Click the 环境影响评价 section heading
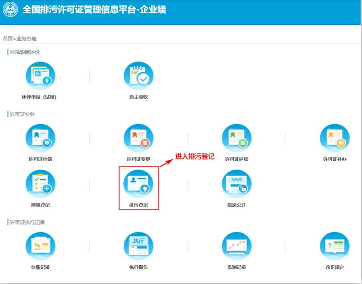This screenshot has width=362, height=284. [x=25, y=52]
